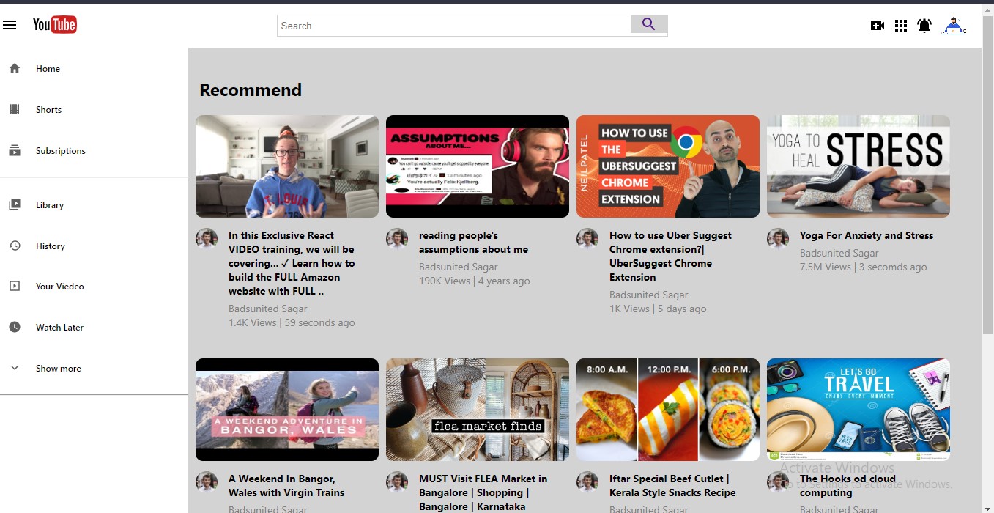Click '1K Views | 5 days ago' text
The height and width of the screenshot is (513, 994).
658,309
